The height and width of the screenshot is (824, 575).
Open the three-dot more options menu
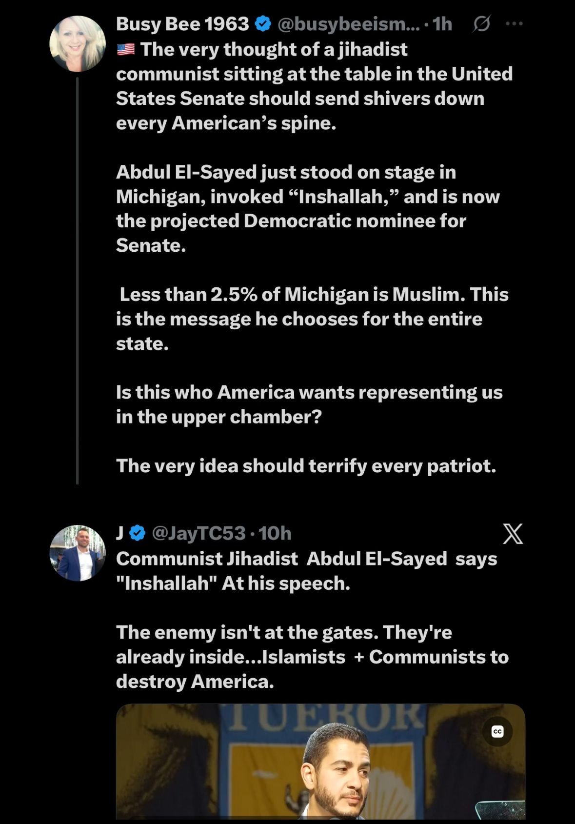514,23
